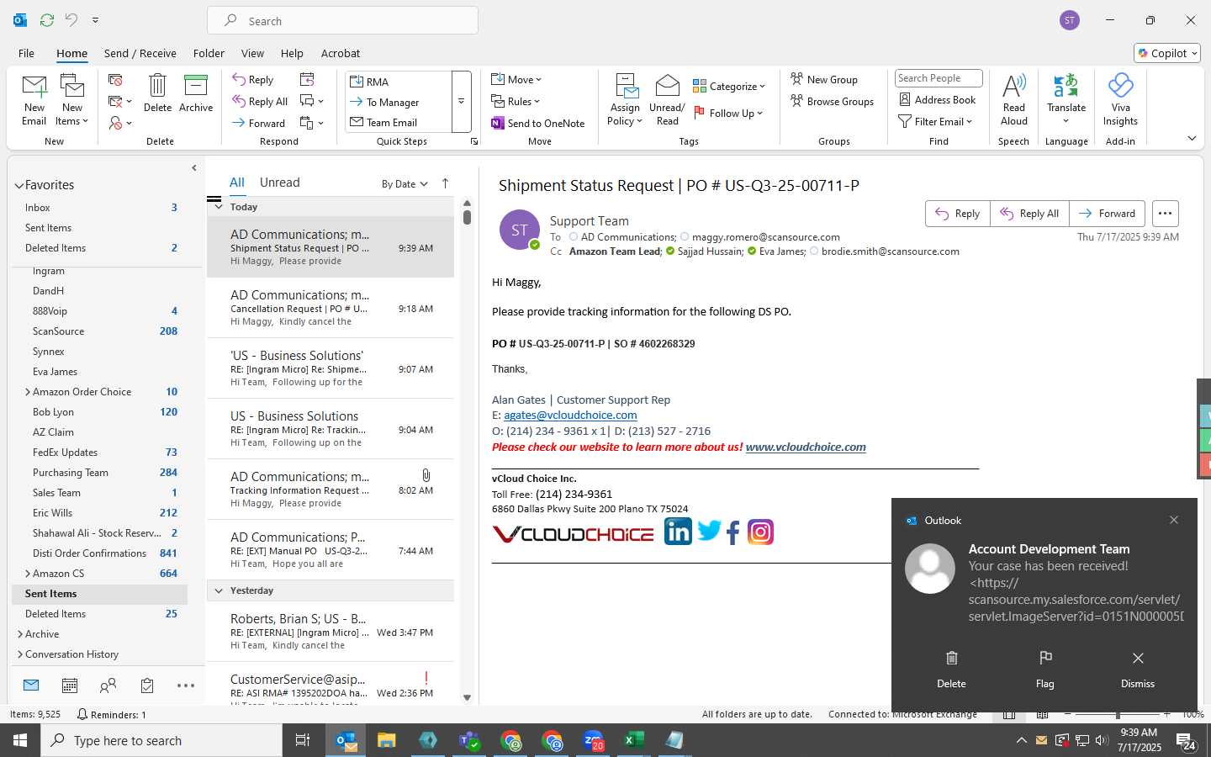The width and height of the screenshot is (1211, 757).
Task: Click the Instagram icon in signature
Action: [760, 532]
